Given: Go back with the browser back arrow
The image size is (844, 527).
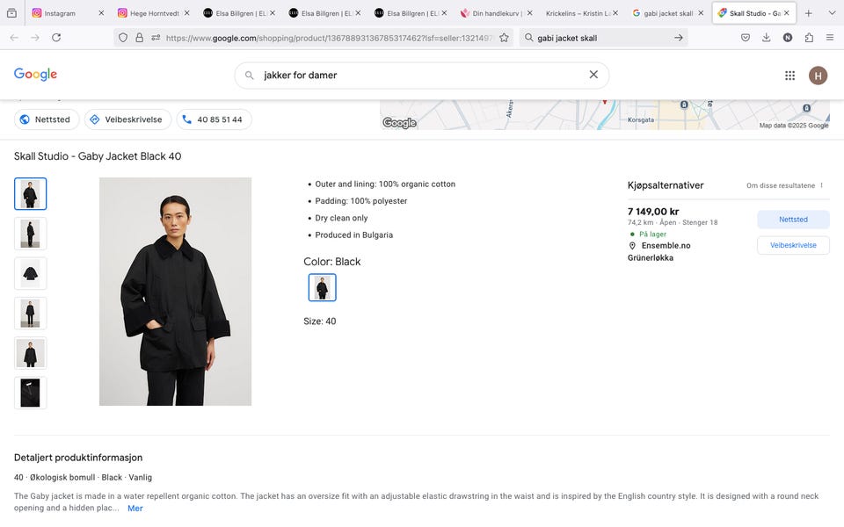Looking at the screenshot, I should click(x=15, y=38).
